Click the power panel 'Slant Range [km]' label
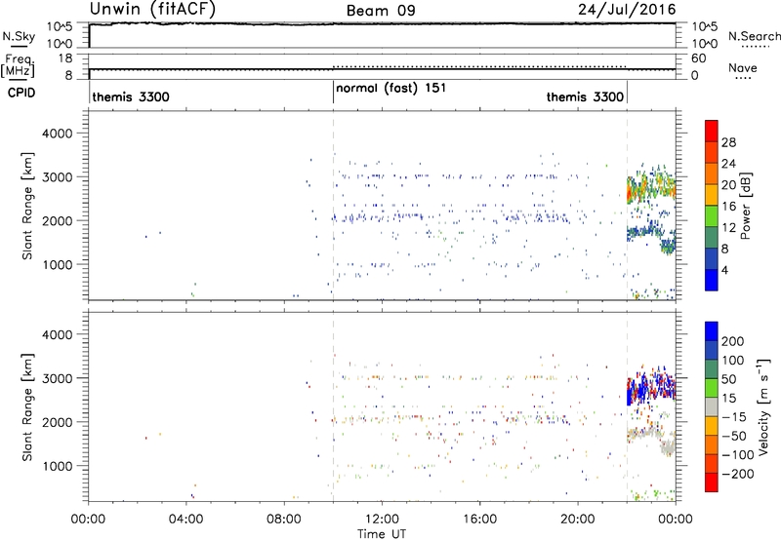Screen dimensions: 781x540 click(x=27, y=206)
